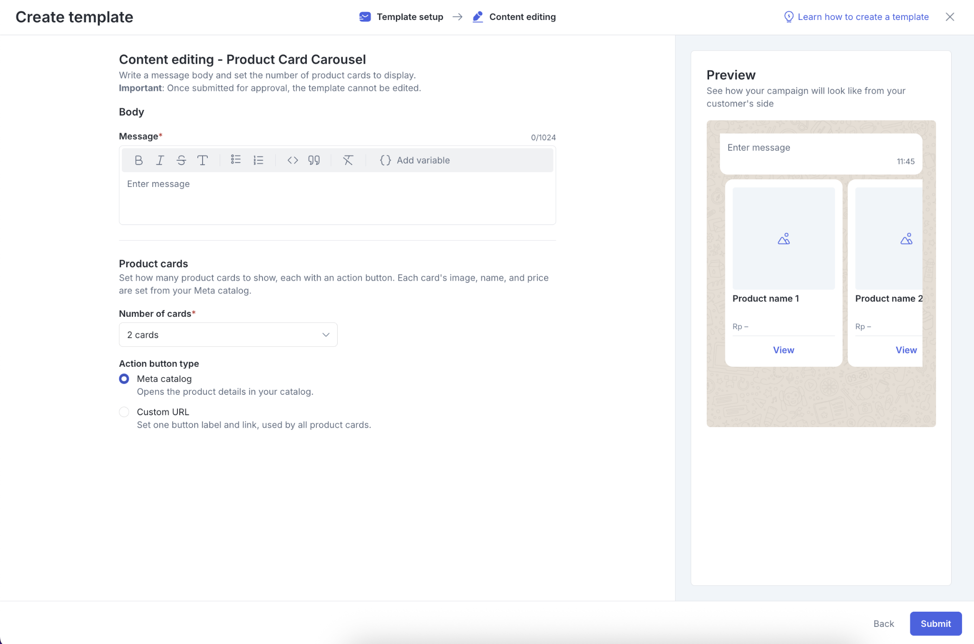The height and width of the screenshot is (644, 974).
Task: Insert a bulleted list
Action: point(236,160)
